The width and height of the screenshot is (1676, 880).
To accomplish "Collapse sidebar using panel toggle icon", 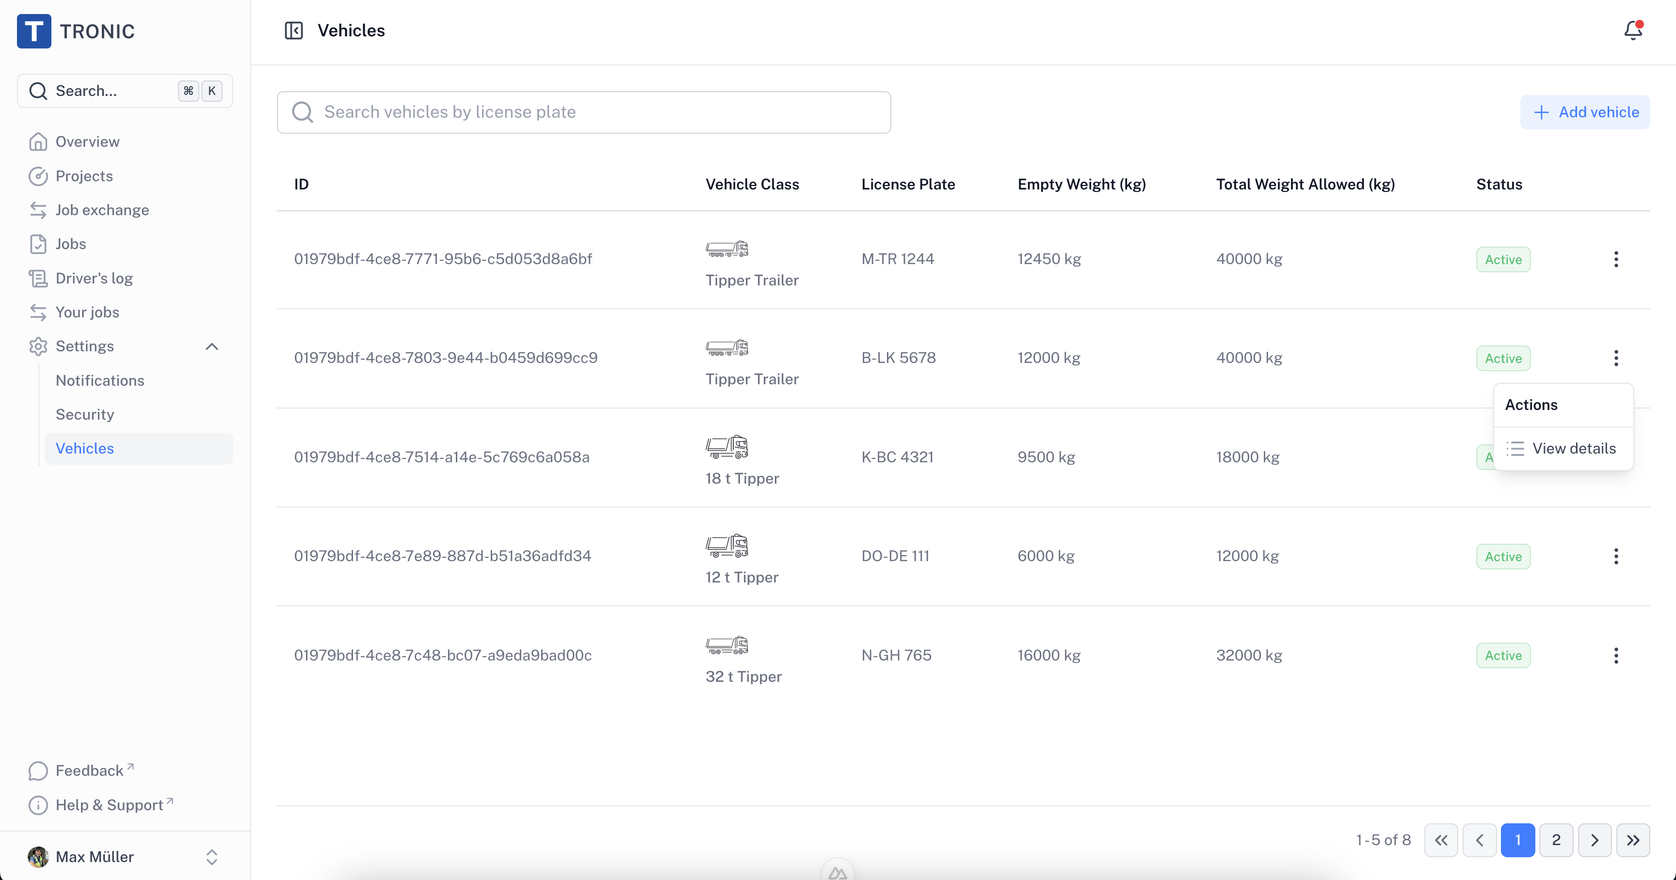I will (293, 31).
